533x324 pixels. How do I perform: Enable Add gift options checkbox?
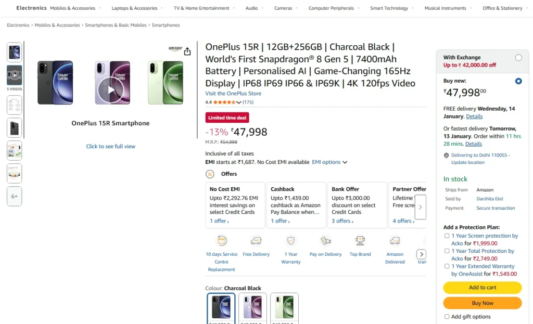tap(447, 317)
